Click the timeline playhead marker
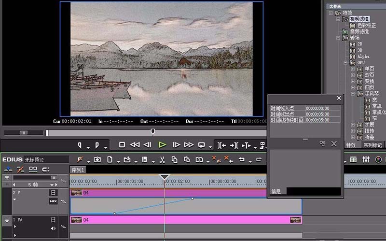The width and height of the screenshot is (386, 241). pos(164,177)
